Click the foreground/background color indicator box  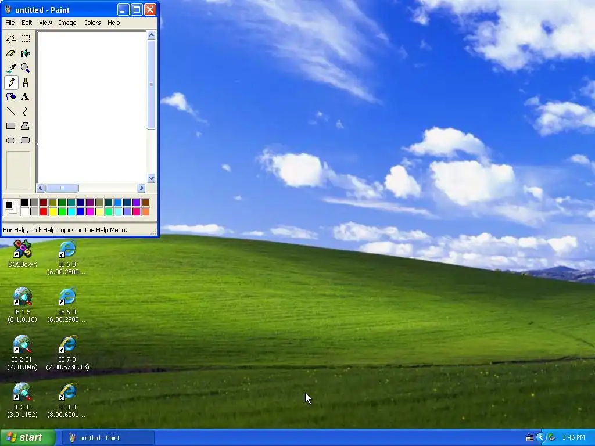pos(10,207)
